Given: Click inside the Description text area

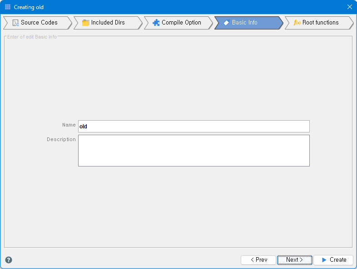Looking at the screenshot, I should [x=193, y=151].
